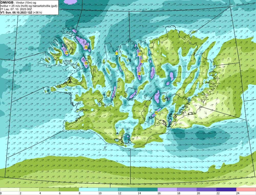Pick the 20–22 m/s violet swatch

tap(207, 189)
